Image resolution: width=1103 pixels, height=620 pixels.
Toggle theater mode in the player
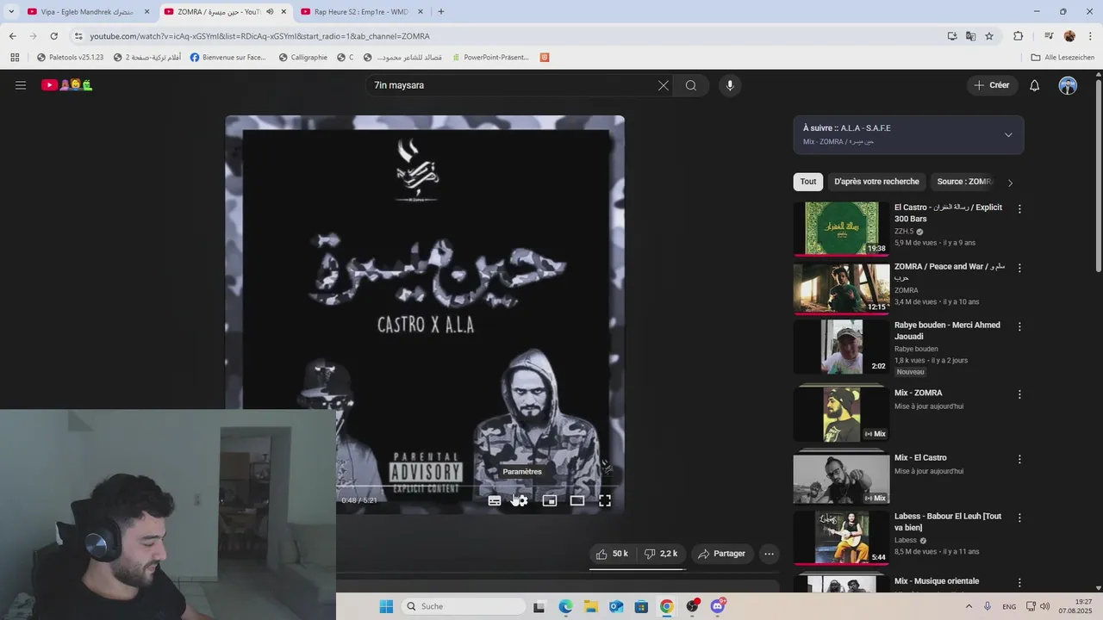tap(577, 500)
